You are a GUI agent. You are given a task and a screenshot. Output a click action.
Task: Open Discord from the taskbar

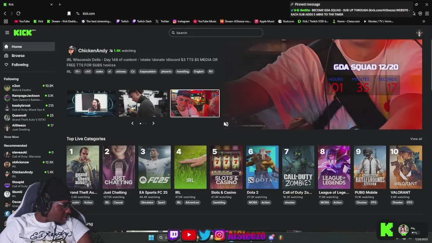271,238
